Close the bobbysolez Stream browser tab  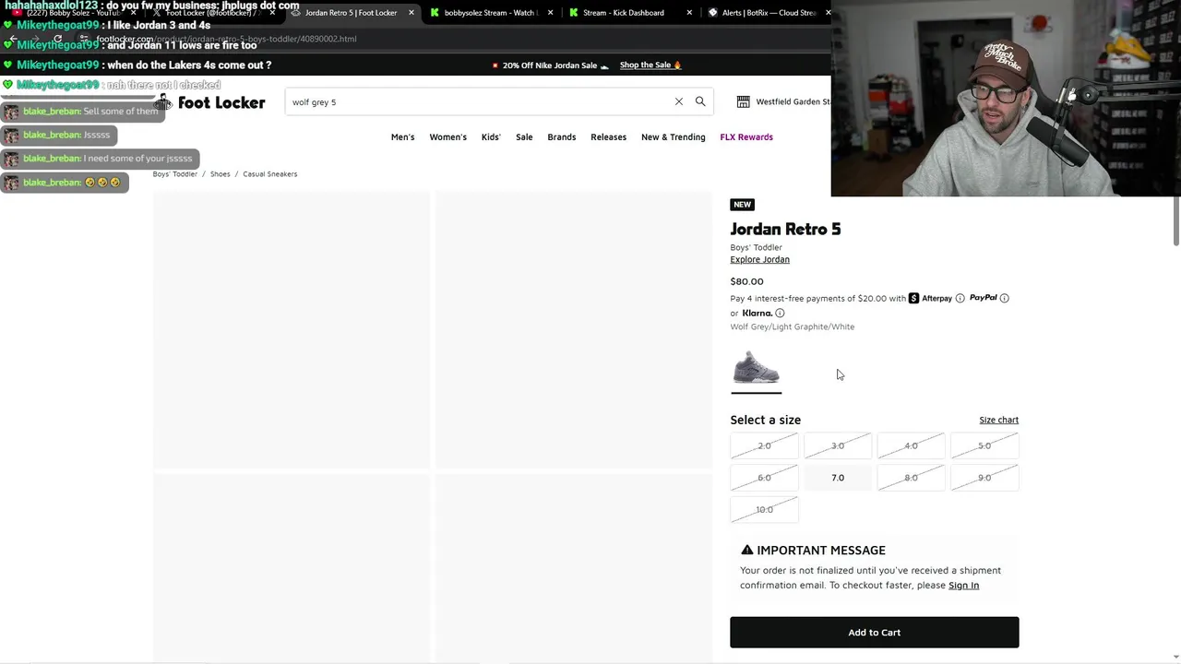tap(551, 13)
